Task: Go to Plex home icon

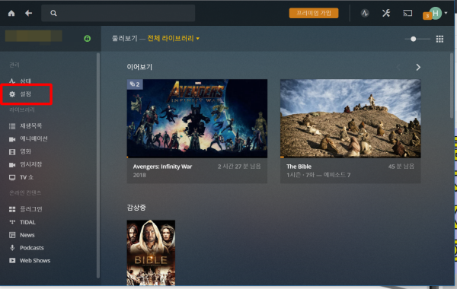Action: coord(11,13)
